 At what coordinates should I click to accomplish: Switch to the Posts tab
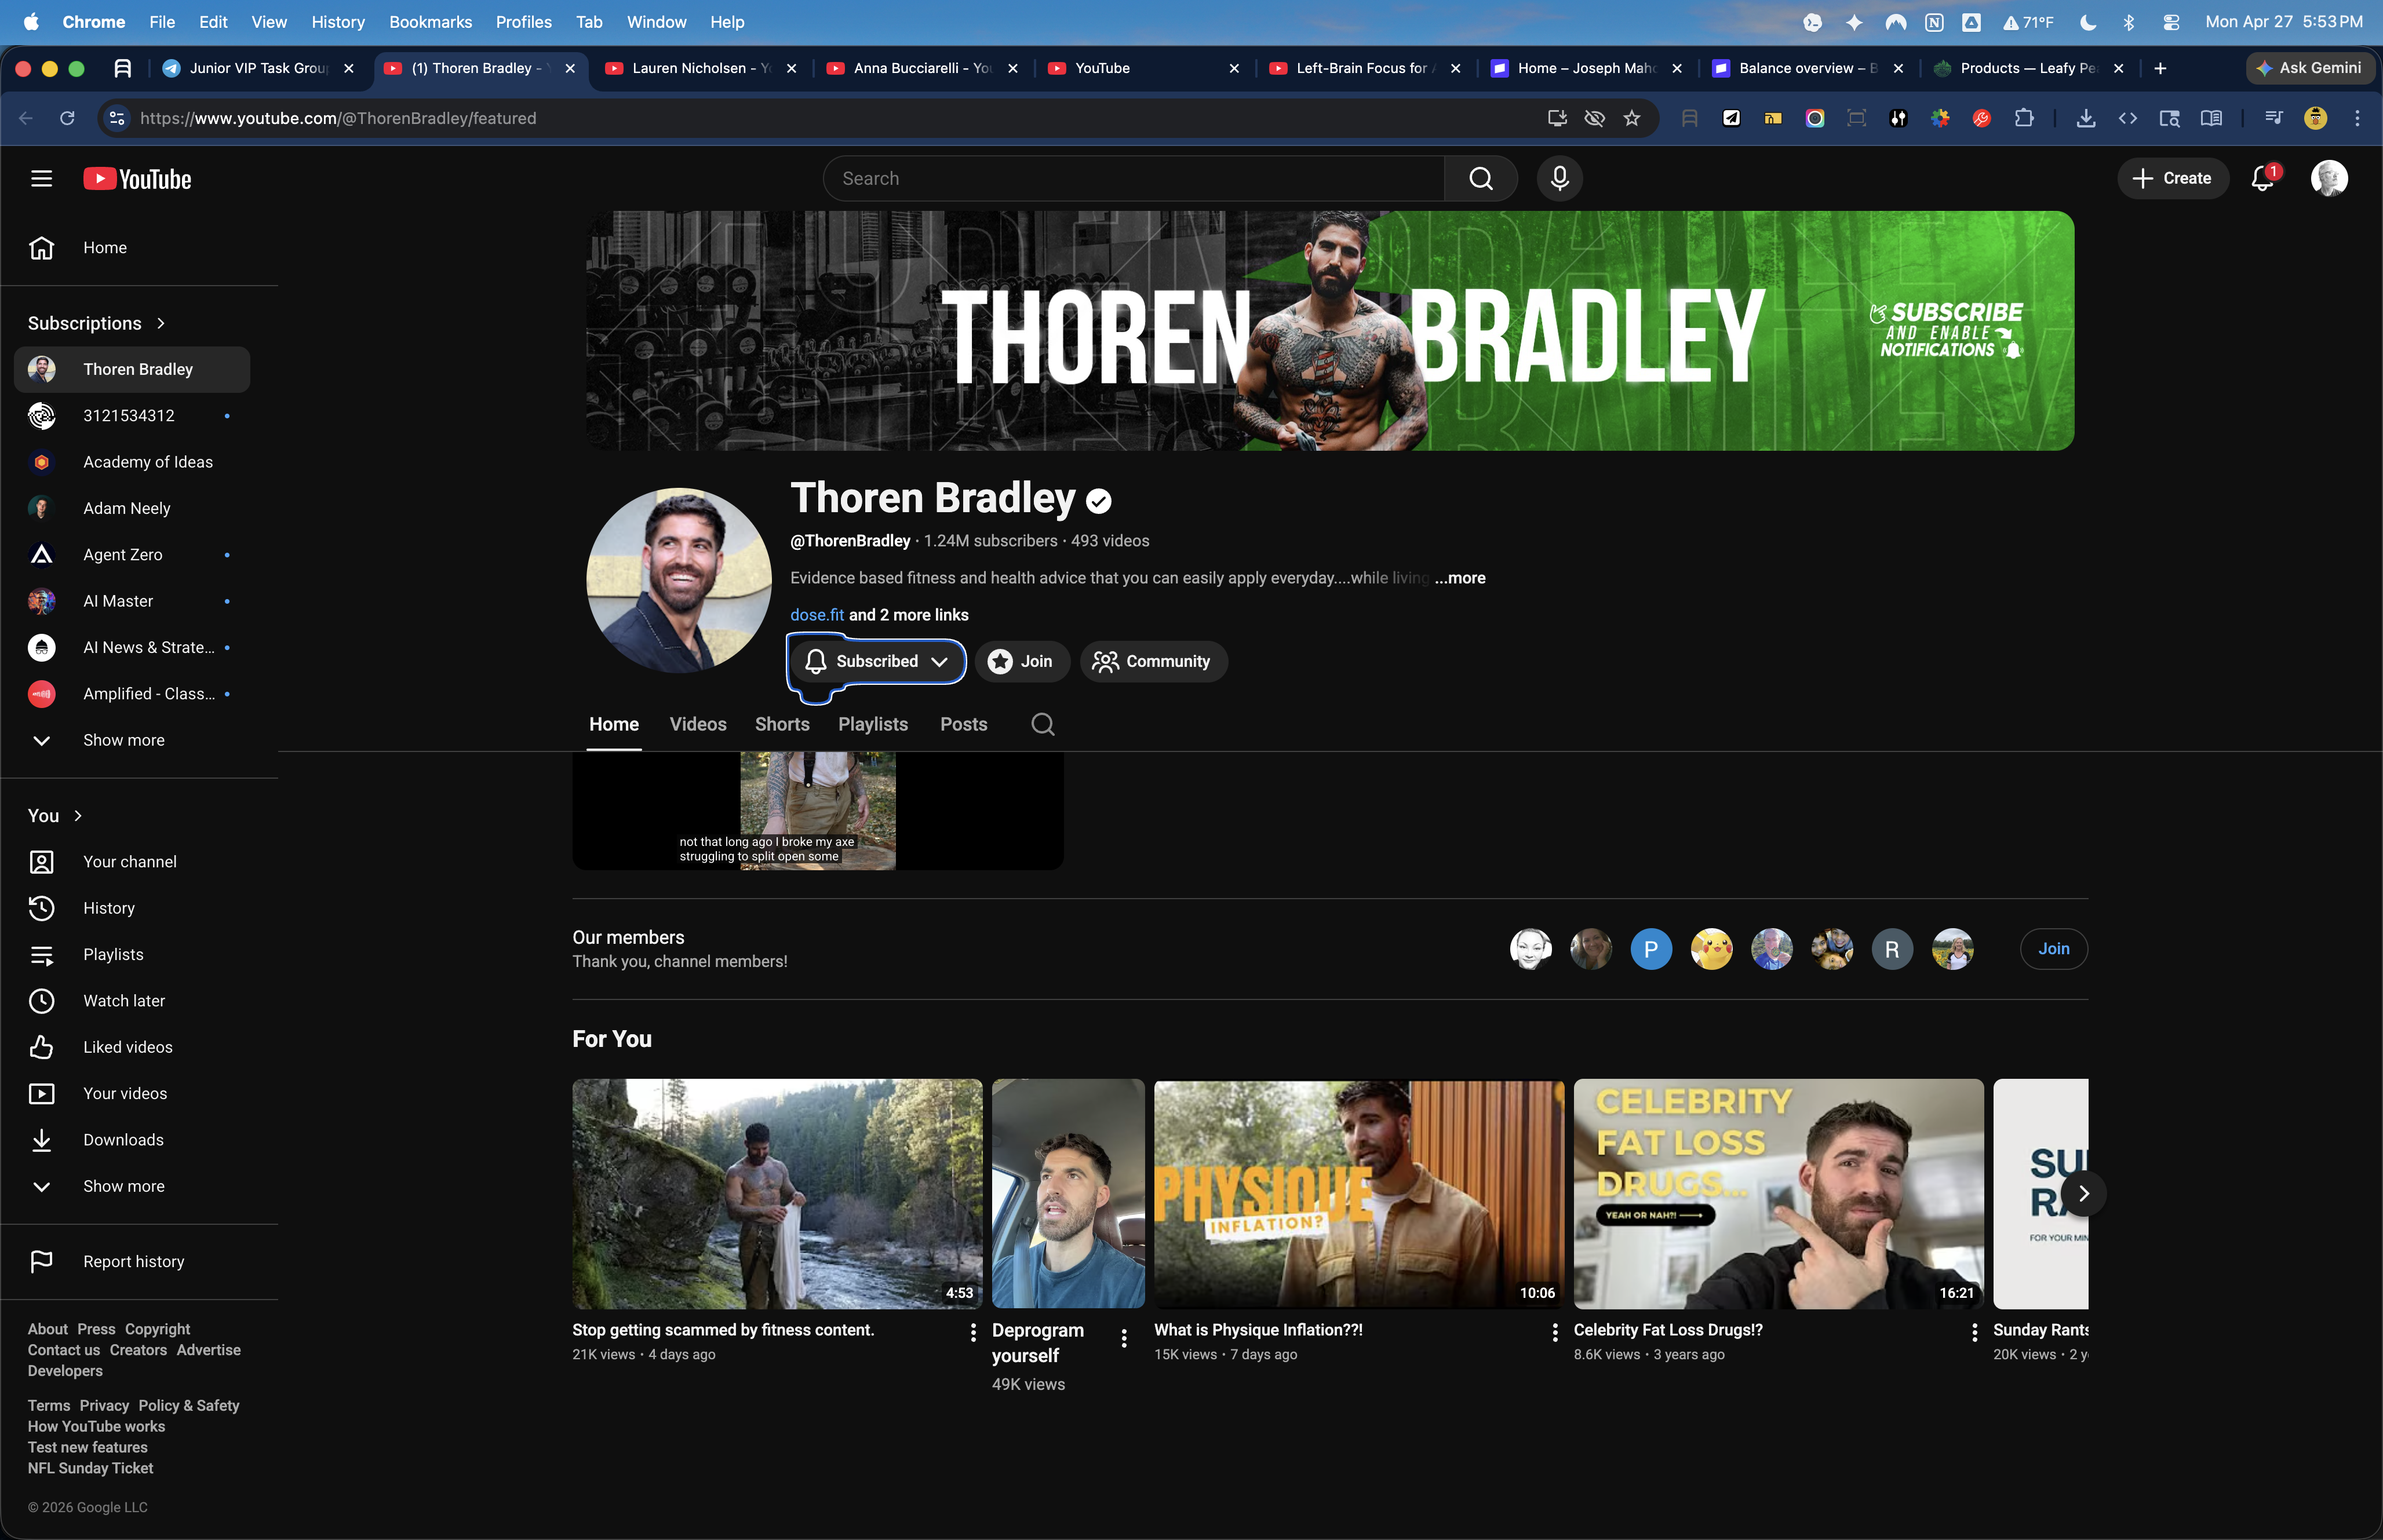coord(963,724)
